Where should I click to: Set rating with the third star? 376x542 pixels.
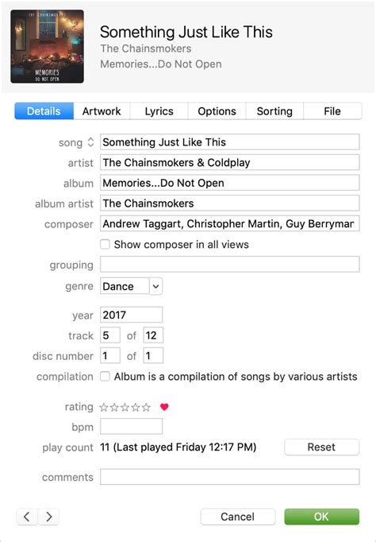coord(125,407)
